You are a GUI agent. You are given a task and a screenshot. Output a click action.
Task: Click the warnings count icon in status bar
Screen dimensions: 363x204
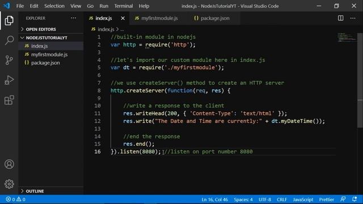tap(19, 199)
